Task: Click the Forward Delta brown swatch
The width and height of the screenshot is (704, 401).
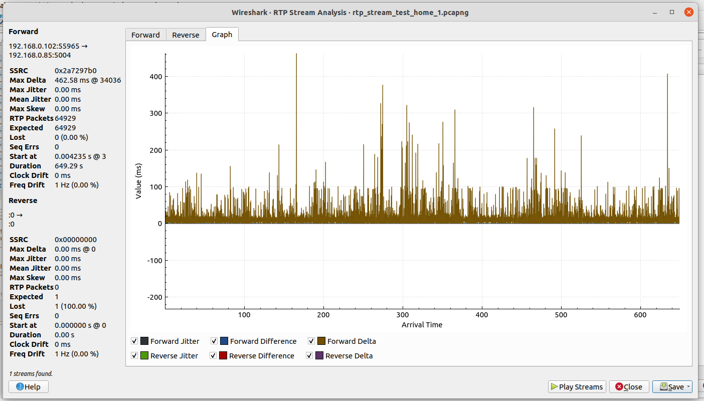Action: [321, 341]
